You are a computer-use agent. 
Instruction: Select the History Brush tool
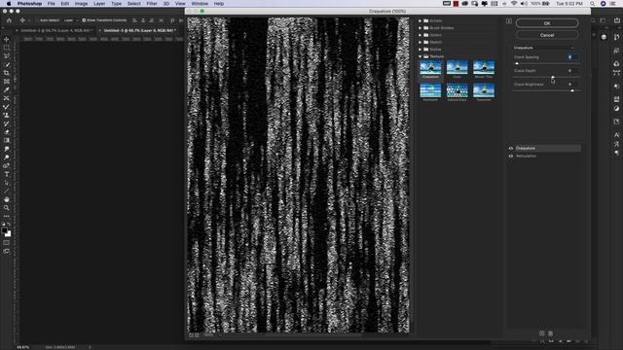point(7,123)
